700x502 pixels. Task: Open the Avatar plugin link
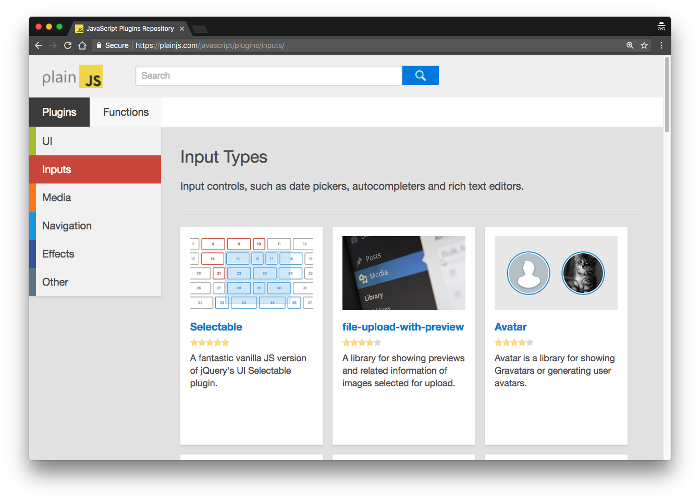pyautogui.click(x=510, y=327)
